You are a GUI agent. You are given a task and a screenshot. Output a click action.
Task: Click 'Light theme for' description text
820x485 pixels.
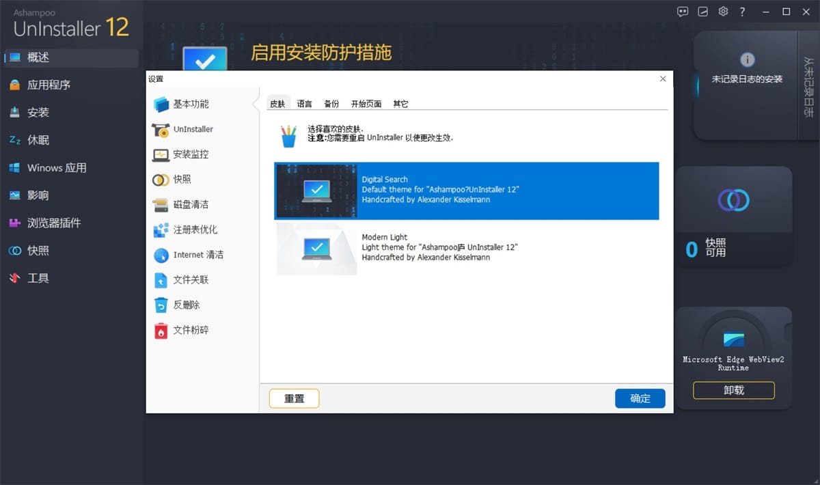[439, 247]
